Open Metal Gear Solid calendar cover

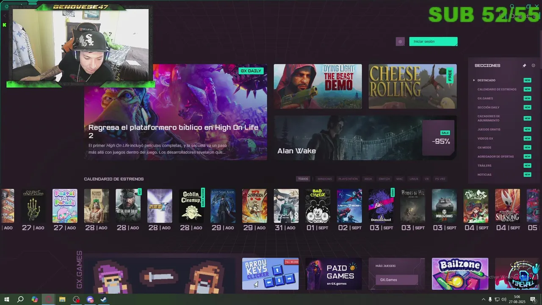point(128,206)
